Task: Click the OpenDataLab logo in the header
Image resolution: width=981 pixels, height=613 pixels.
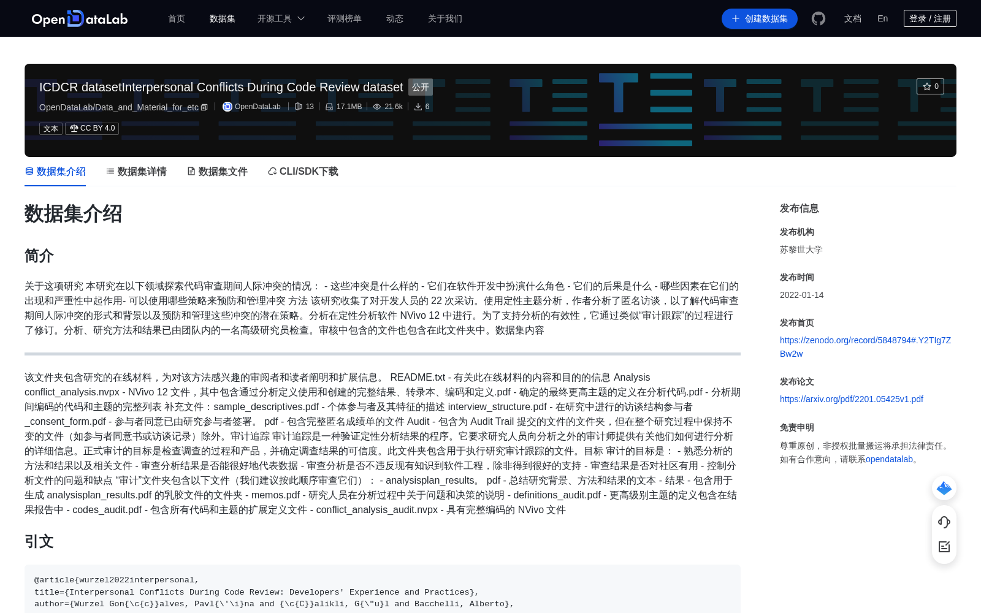Action: (80, 18)
